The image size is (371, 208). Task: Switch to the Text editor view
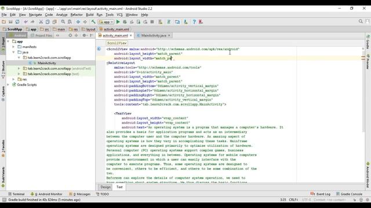(119, 187)
